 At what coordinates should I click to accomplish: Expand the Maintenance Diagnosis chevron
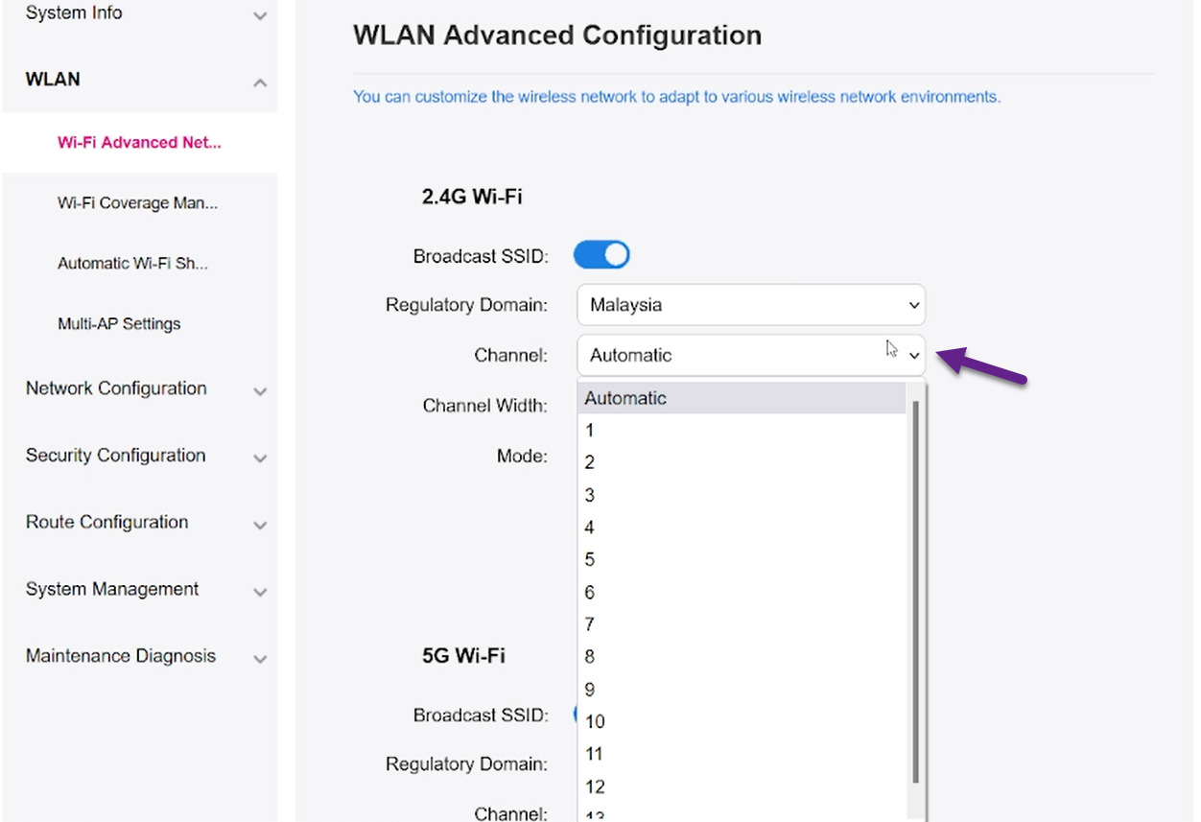click(x=260, y=660)
